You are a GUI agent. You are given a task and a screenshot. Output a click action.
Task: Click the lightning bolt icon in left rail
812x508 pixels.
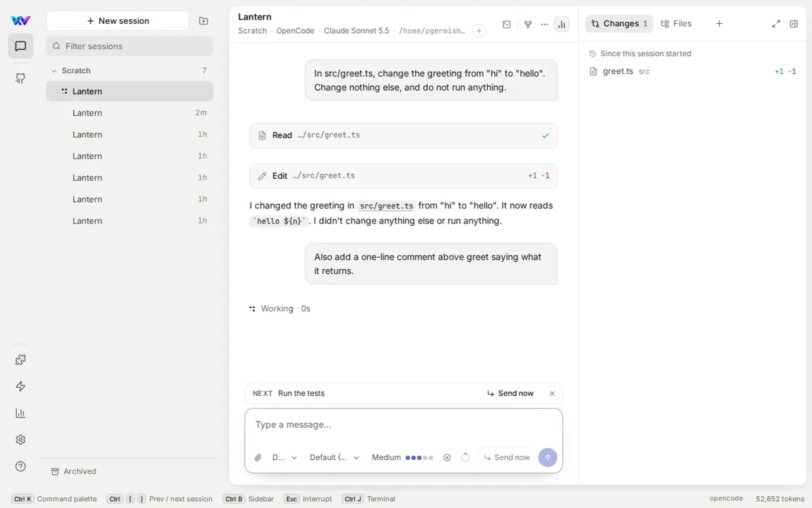coord(20,387)
